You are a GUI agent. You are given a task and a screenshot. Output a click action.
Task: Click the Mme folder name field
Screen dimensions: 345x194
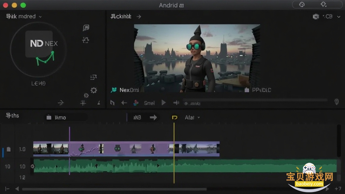[x=66, y=118]
